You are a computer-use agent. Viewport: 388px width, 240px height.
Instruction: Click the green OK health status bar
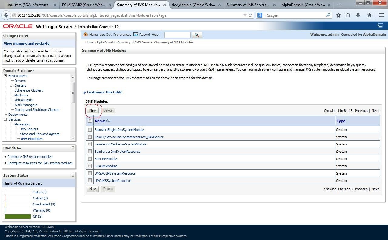tap(17, 216)
